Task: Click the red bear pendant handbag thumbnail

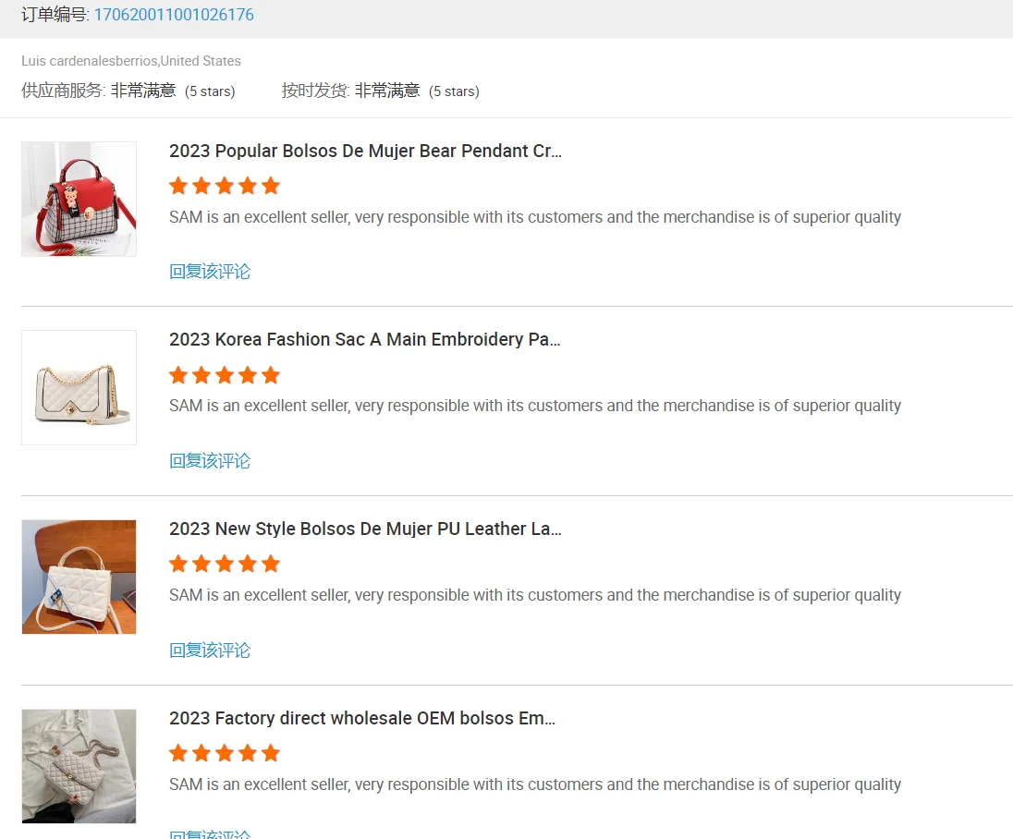Action: pyautogui.click(x=79, y=199)
